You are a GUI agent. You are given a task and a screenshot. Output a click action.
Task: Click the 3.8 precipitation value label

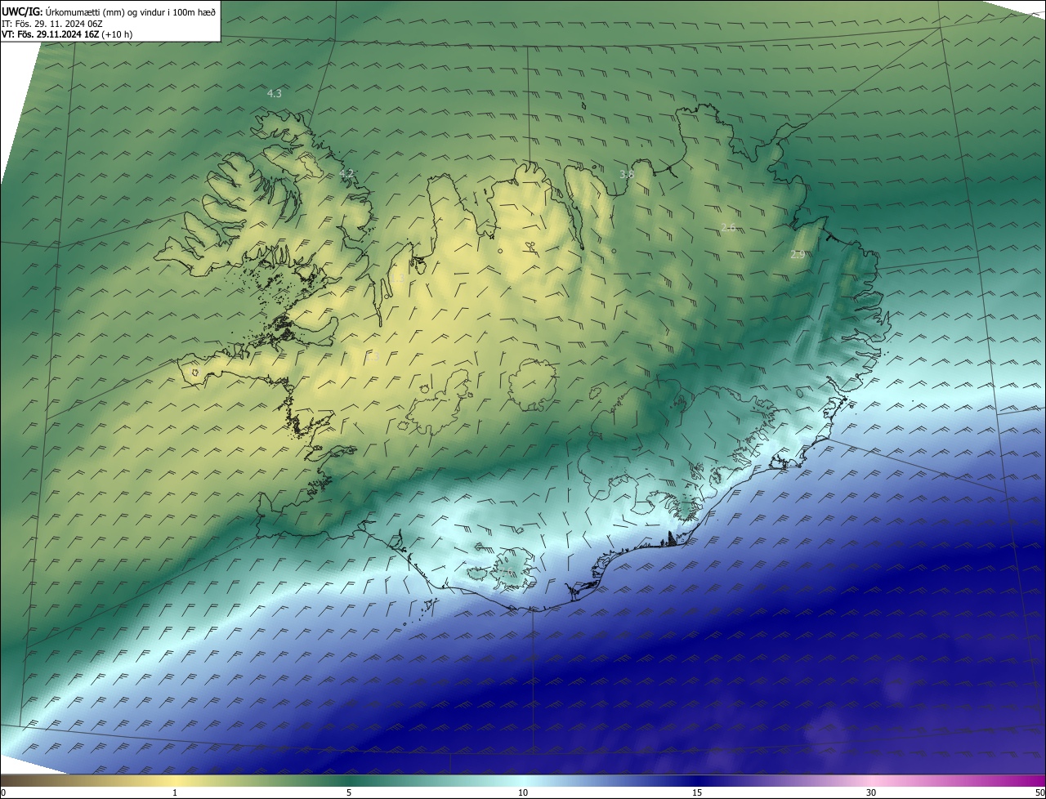click(627, 174)
